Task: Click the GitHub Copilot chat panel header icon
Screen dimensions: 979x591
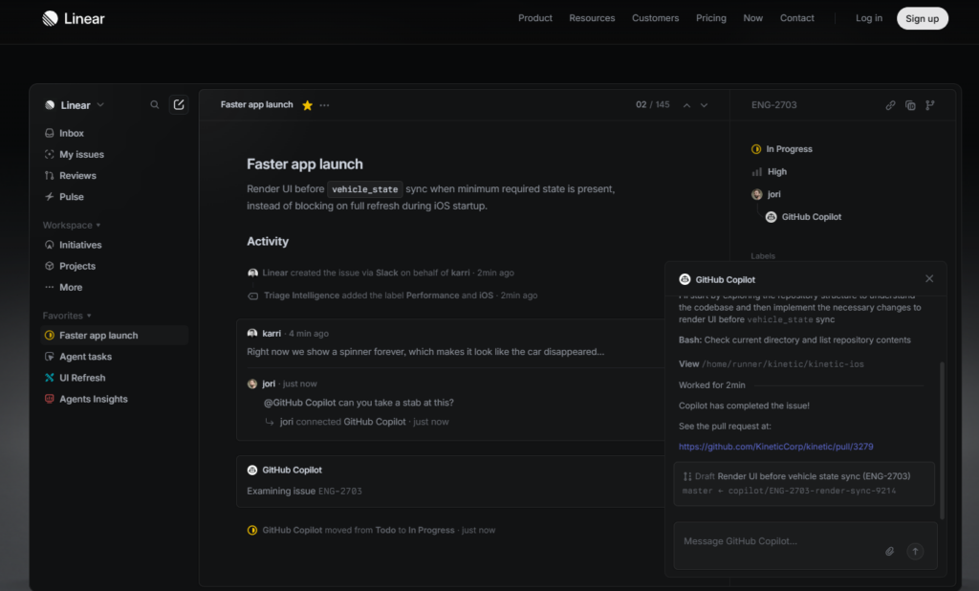Action: [685, 279]
